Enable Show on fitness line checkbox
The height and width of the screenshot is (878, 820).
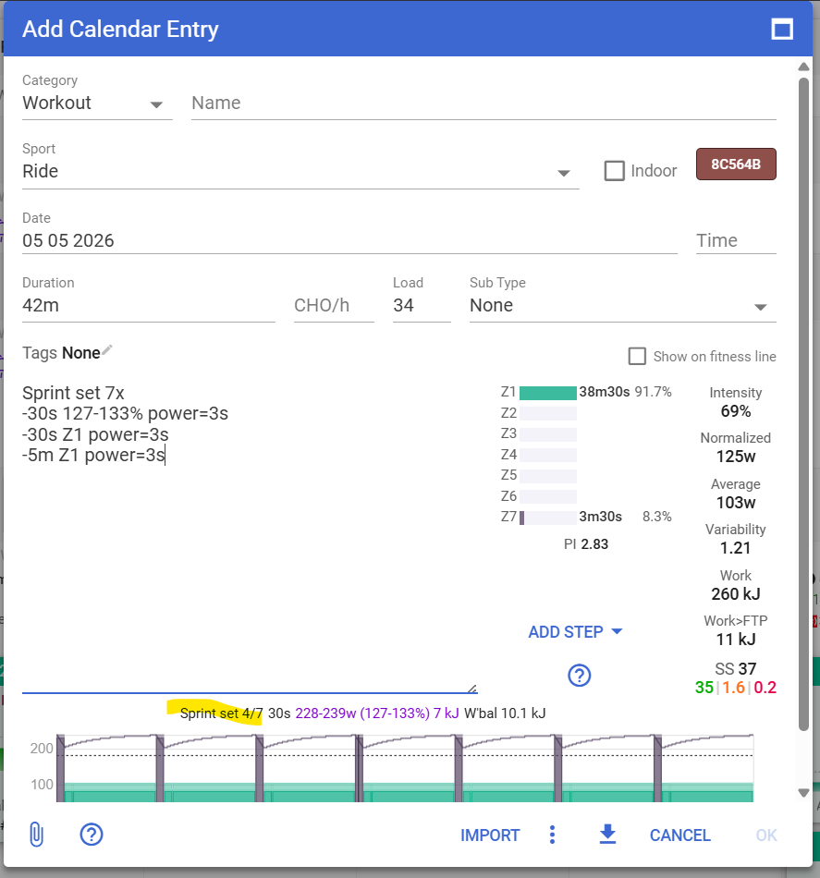[x=637, y=357]
